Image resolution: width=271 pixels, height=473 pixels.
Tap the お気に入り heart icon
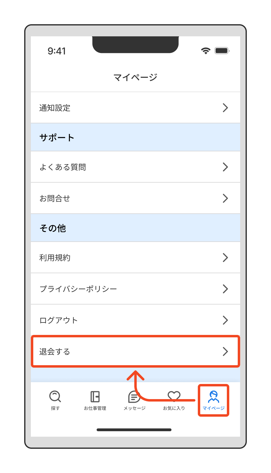click(x=174, y=396)
